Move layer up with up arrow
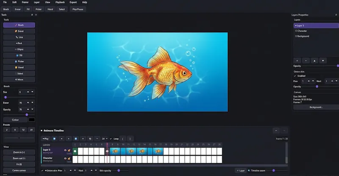The image size is (339, 176). click(x=314, y=61)
